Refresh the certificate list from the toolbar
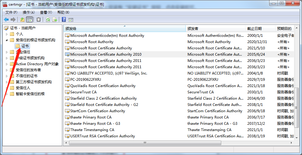Image resolution: width=302 pixels, height=155 pixels. pos(48,19)
